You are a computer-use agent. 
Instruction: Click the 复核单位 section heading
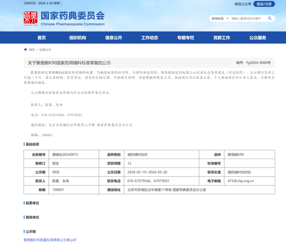32,217
